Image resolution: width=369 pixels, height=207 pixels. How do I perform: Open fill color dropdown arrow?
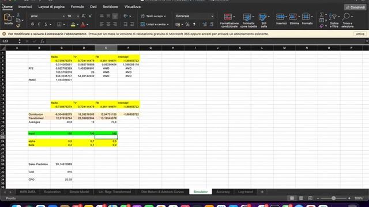click(x=77, y=24)
